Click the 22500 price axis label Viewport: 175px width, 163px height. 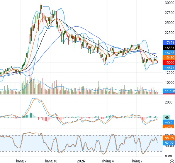[169, 33]
